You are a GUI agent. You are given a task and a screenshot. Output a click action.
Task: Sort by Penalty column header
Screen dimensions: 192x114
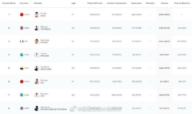150,3
